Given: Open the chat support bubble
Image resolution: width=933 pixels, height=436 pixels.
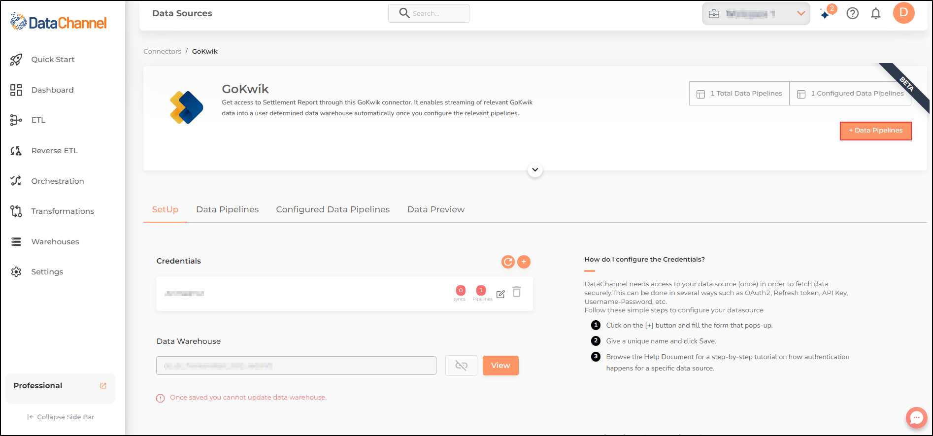Looking at the screenshot, I should (916, 418).
